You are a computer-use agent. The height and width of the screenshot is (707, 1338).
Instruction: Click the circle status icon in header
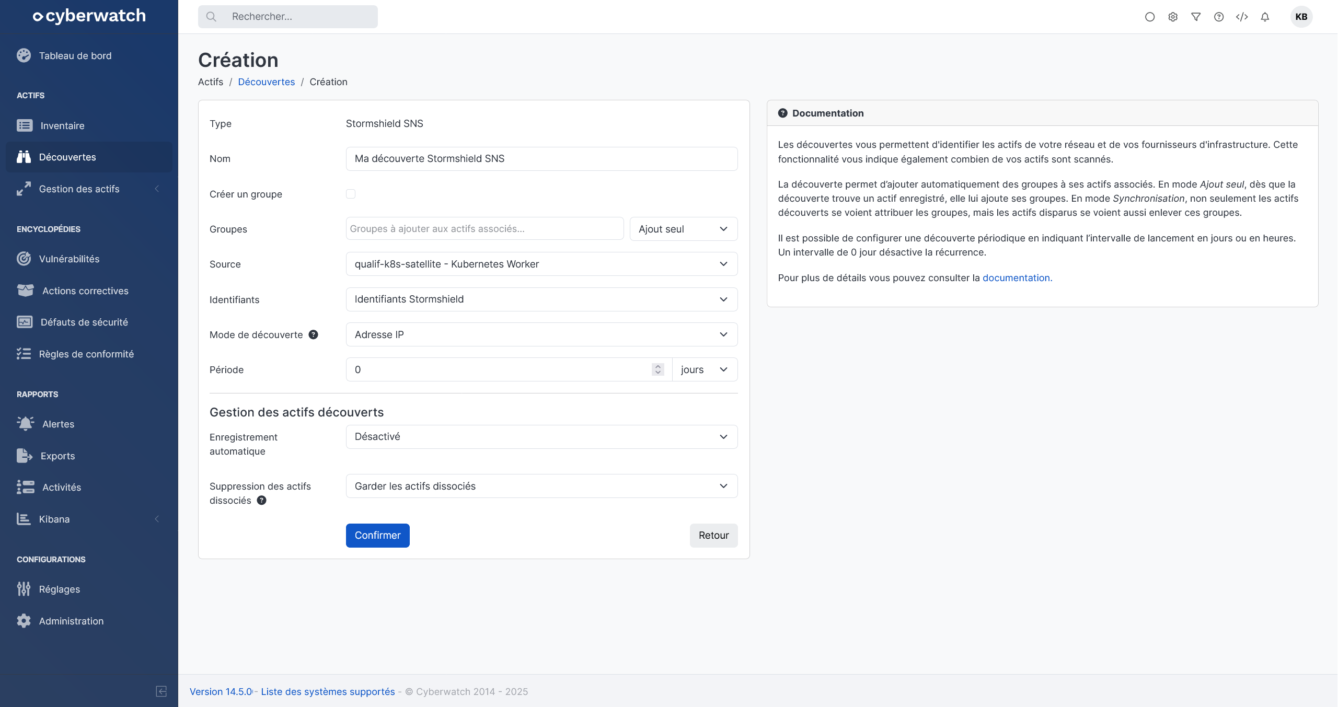(x=1150, y=17)
